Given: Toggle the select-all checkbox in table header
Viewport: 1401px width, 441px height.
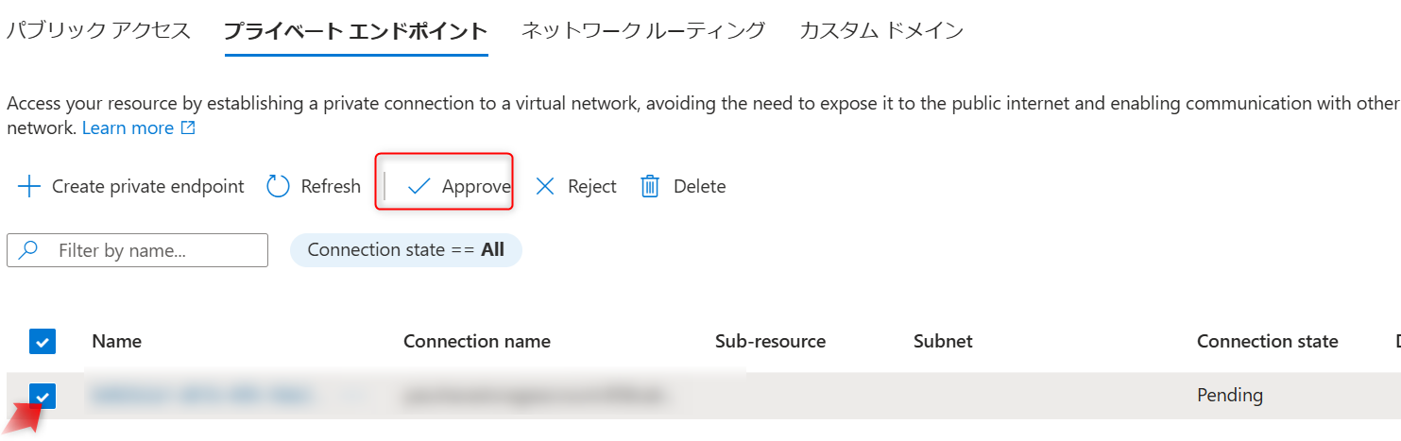Looking at the screenshot, I should [x=43, y=341].
